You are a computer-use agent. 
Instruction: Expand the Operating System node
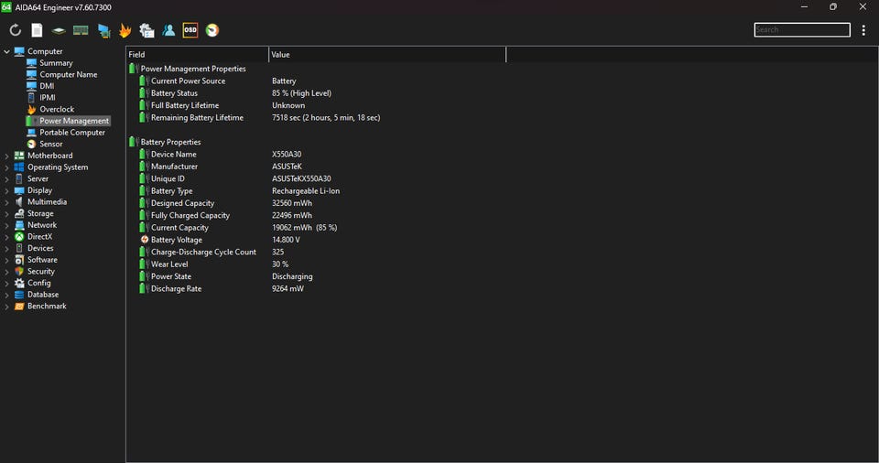pos(6,167)
